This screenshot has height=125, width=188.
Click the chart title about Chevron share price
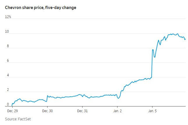pos(41,8)
